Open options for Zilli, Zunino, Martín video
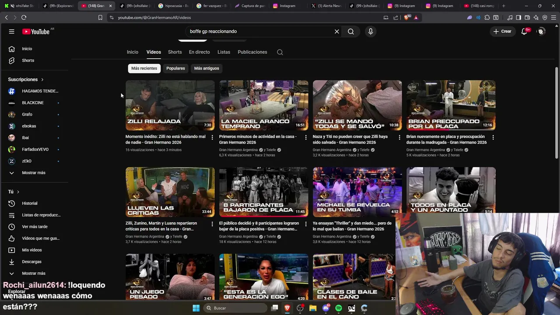 212,224
